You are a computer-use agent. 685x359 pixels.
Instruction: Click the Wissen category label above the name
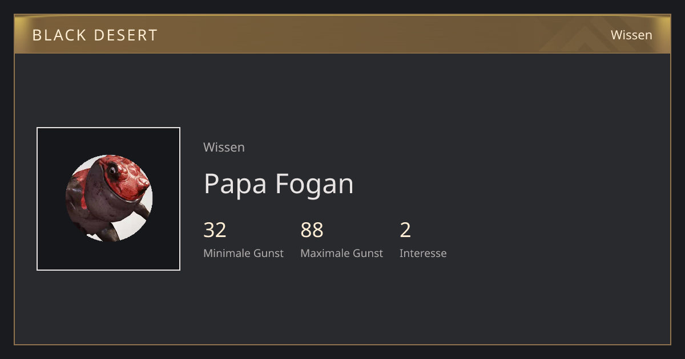[224, 147]
